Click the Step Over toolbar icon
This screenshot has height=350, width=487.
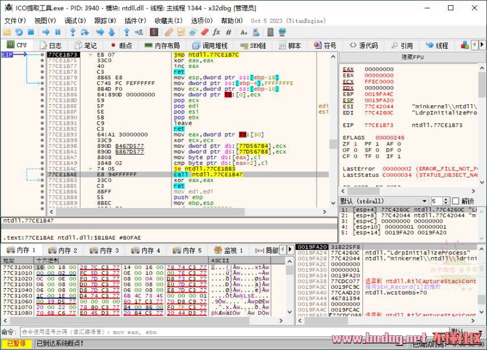(84, 33)
